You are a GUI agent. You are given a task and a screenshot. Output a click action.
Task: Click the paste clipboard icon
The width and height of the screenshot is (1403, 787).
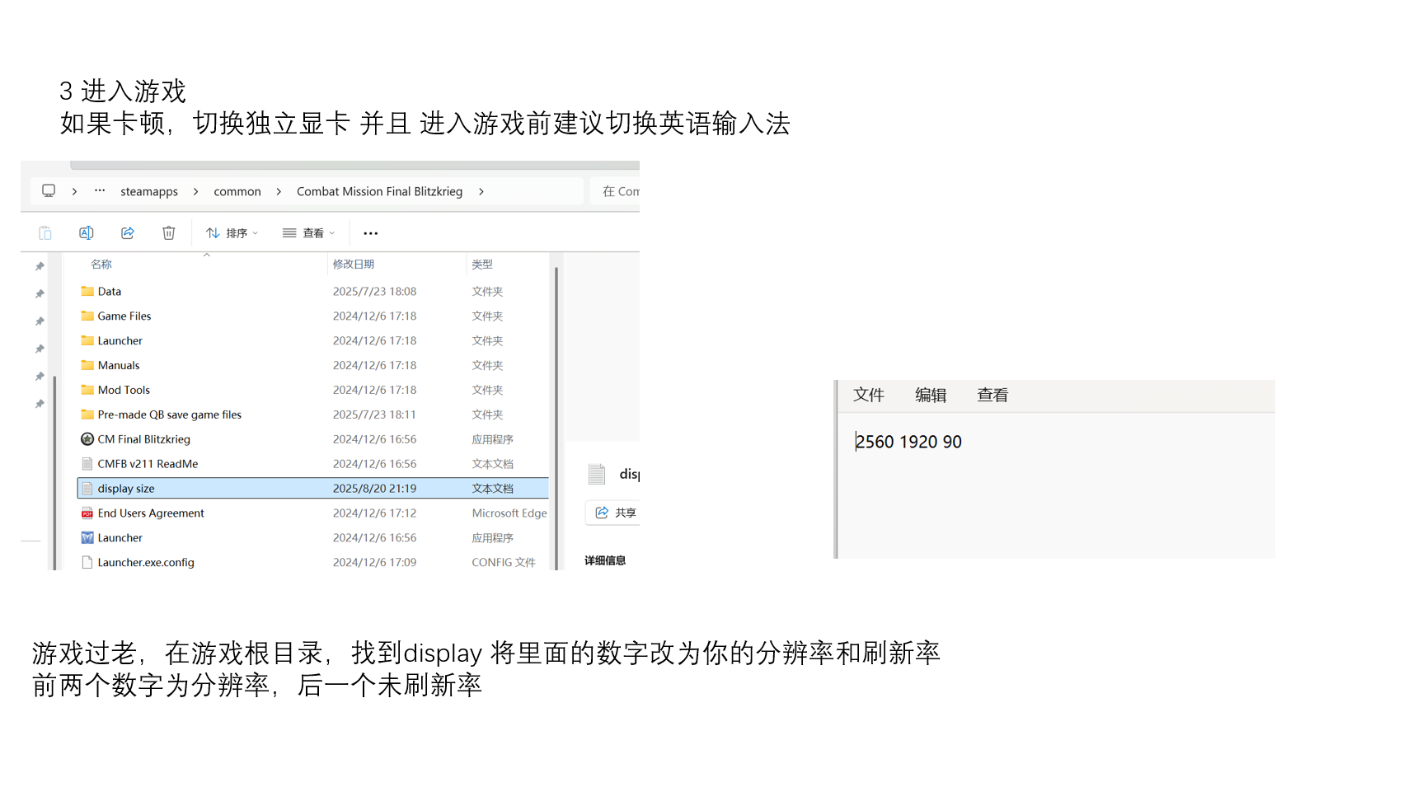[x=45, y=233]
